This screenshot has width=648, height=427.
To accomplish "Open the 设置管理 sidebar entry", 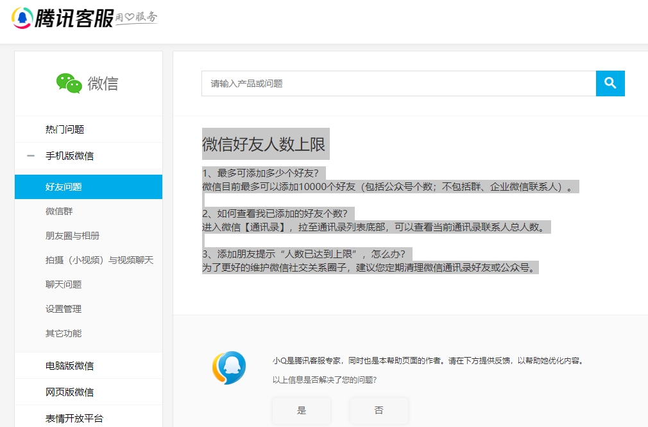I will pos(89,309).
